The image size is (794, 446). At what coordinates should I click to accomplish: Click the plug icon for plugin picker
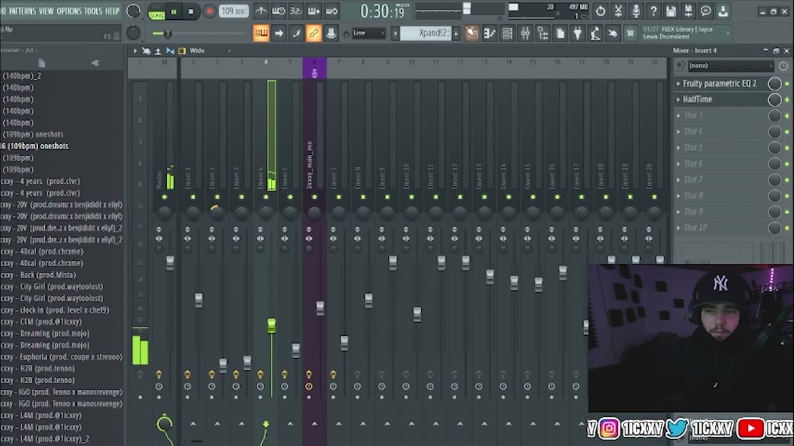578,33
